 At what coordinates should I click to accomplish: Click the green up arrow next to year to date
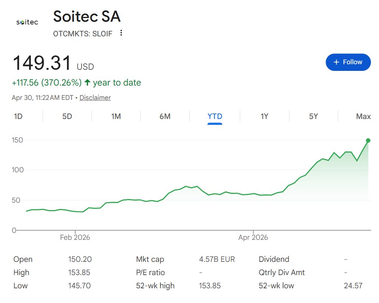pyautogui.click(x=87, y=83)
